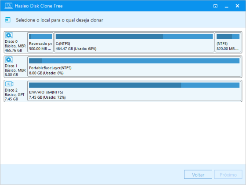The image size is (246, 185).
Task: Go back with the Voltar button
Action: [198, 174]
